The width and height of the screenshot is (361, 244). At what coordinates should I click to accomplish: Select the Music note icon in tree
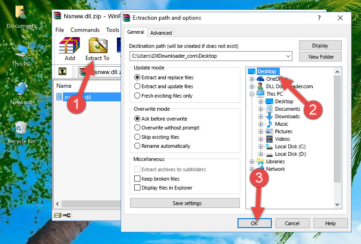click(x=269, y=124)
